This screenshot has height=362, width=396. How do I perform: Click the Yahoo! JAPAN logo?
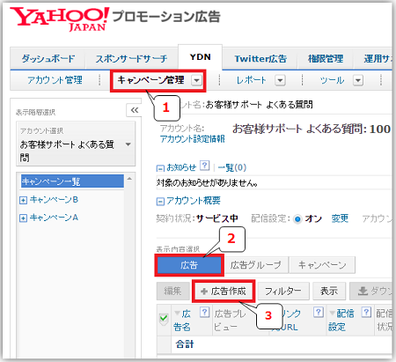(x=59, y=19)
